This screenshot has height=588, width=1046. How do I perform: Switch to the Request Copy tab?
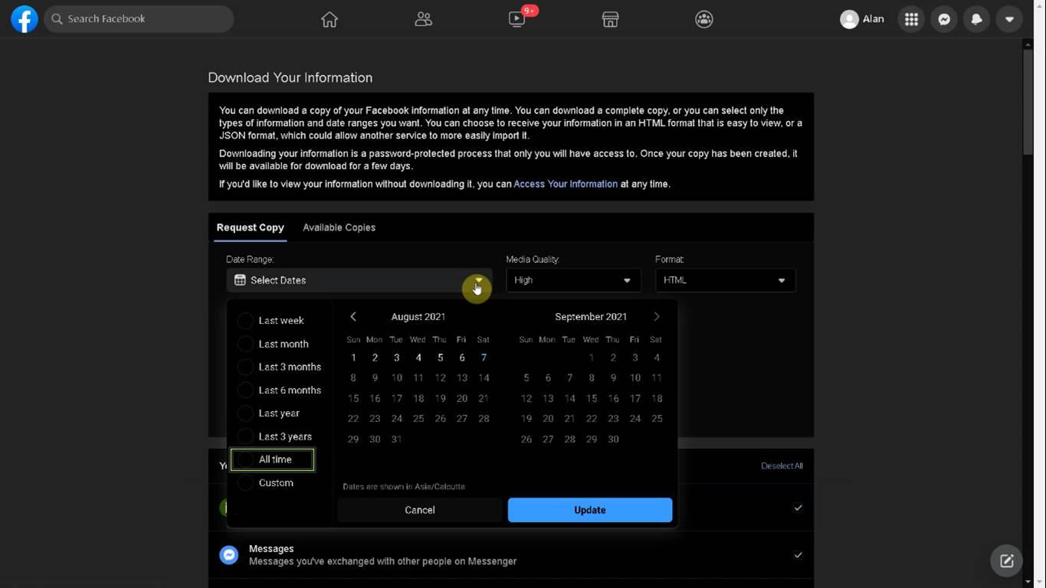[x=250, y=227]
